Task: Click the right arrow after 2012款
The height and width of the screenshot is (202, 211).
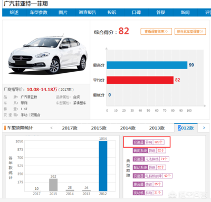Action: click(204, 128)
